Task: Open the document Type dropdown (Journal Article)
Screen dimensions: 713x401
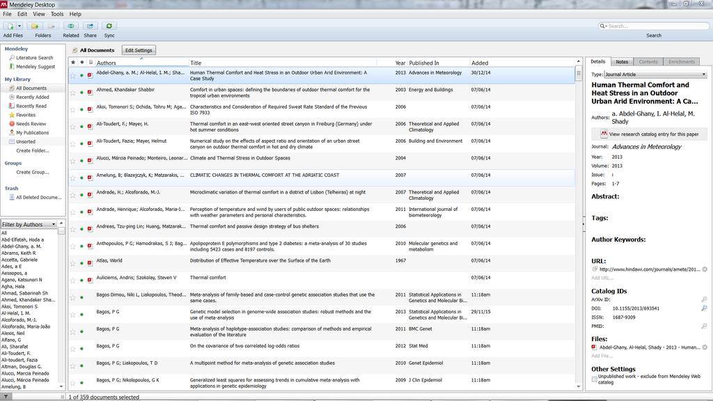Action: pyautogui.click(x=655, y=74)
